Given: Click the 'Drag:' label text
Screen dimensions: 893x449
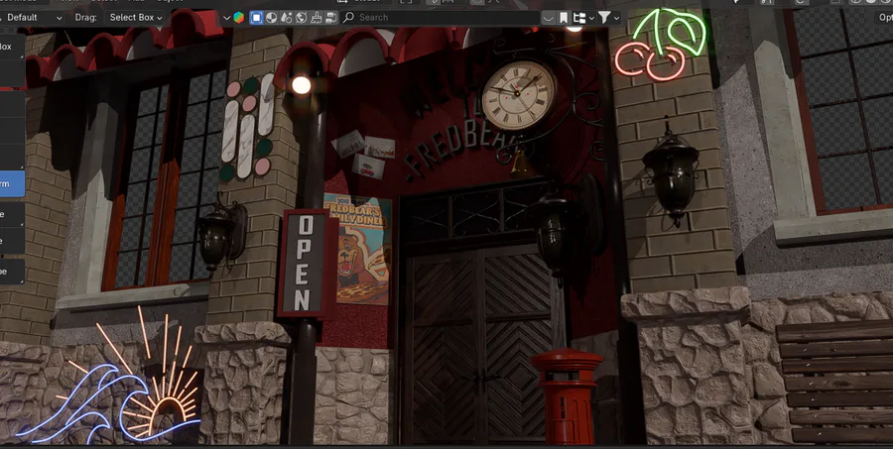Looking at the screenshot, I should (x=86, y=18).
